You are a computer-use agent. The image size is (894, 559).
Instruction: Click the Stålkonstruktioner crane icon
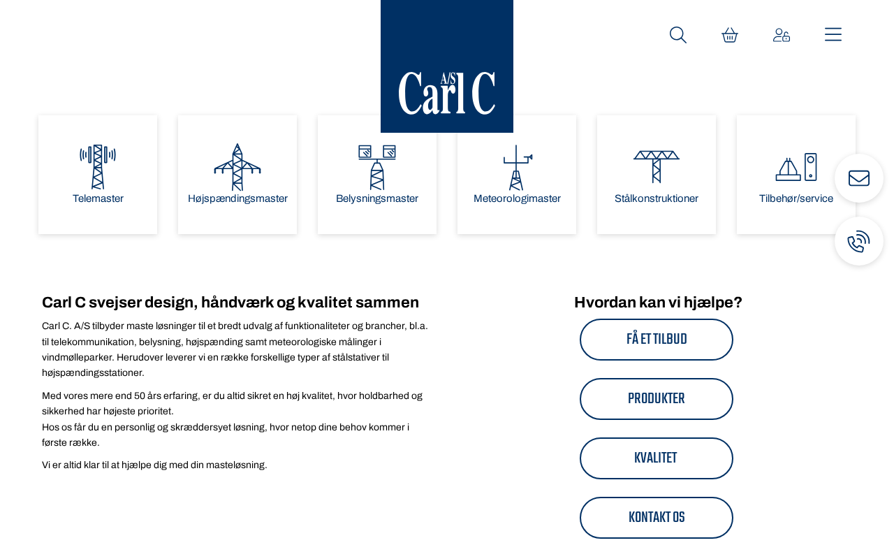[657, 167]
